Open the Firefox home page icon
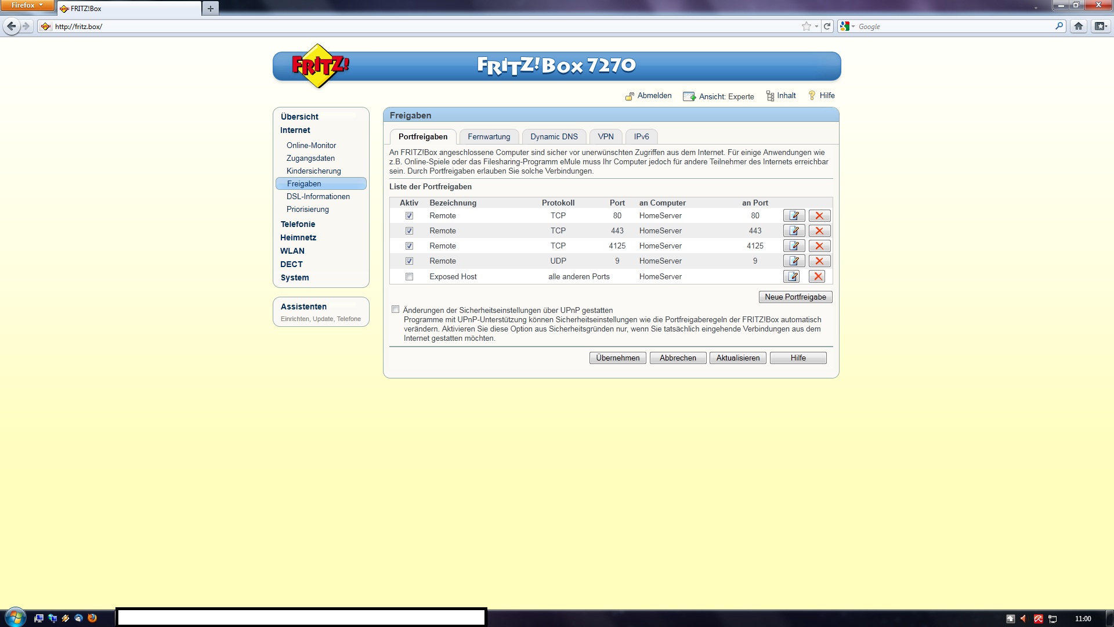 1079,26
